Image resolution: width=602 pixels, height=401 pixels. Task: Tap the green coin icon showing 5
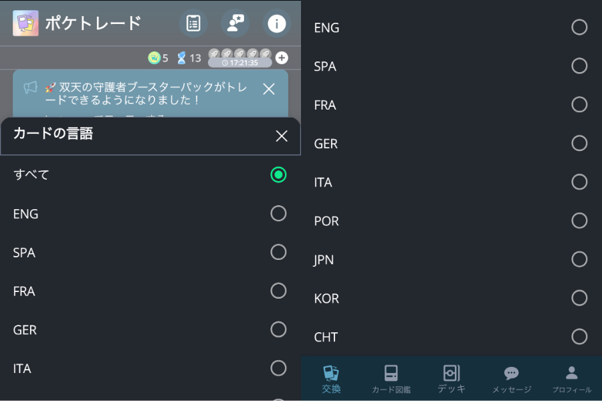154,58
